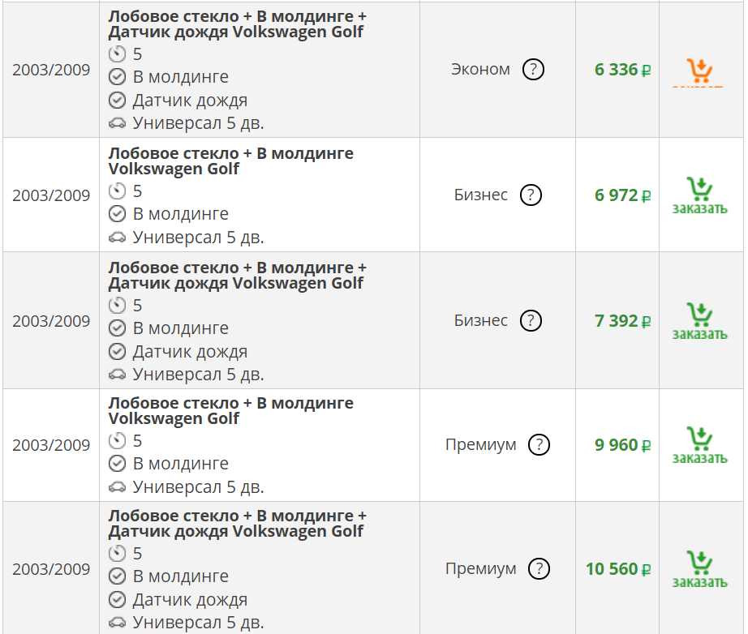
Task: Open the 6 336 ₽ Эконом windshield title
Action: [237, 24]
